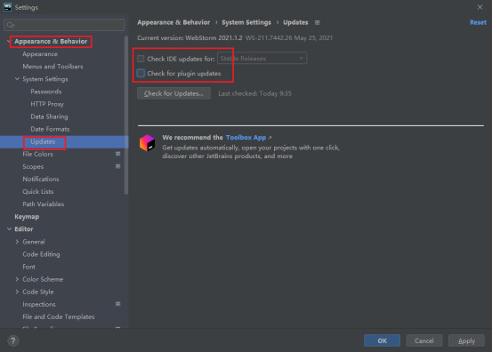Open Code Editing settings

tap(41, 254)
